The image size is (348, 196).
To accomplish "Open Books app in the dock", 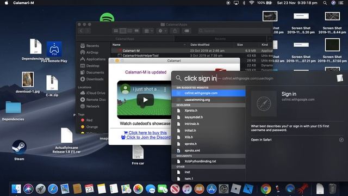I will click(x=199, y=189).
